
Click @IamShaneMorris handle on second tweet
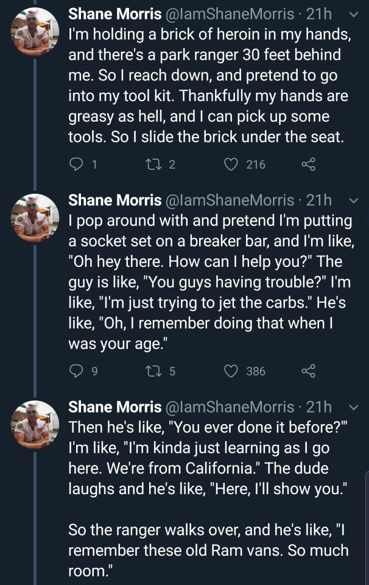230,200
